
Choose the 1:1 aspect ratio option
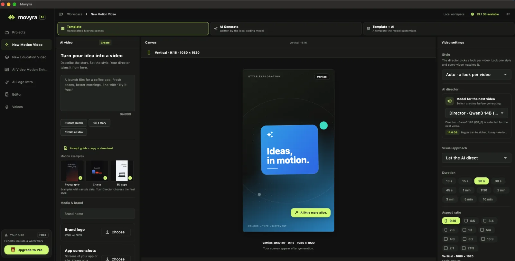click(467, 230)
